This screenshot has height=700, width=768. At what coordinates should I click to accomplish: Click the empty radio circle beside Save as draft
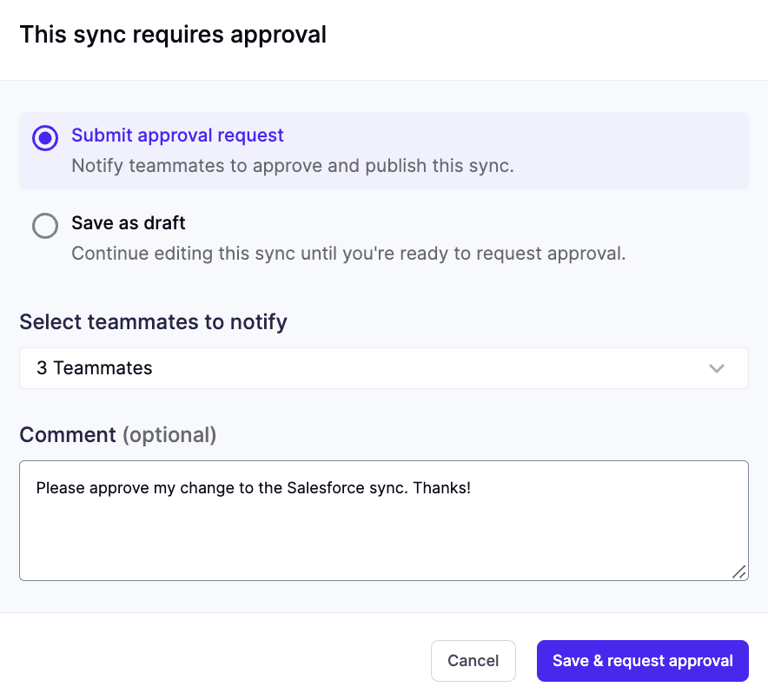(44, 225)
